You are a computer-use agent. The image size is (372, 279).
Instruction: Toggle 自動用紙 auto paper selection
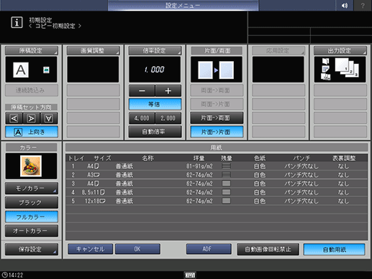click(x=335, y=250)
